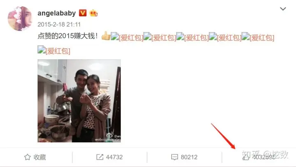Click the last 爱红包 emoji on second line
296x167 pixels.
(x=54, y=50)
